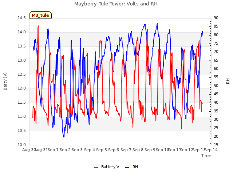Click the 11.5 left axis tick
The height and width of the screenshot is (174, 233).
tap(21, 102)
